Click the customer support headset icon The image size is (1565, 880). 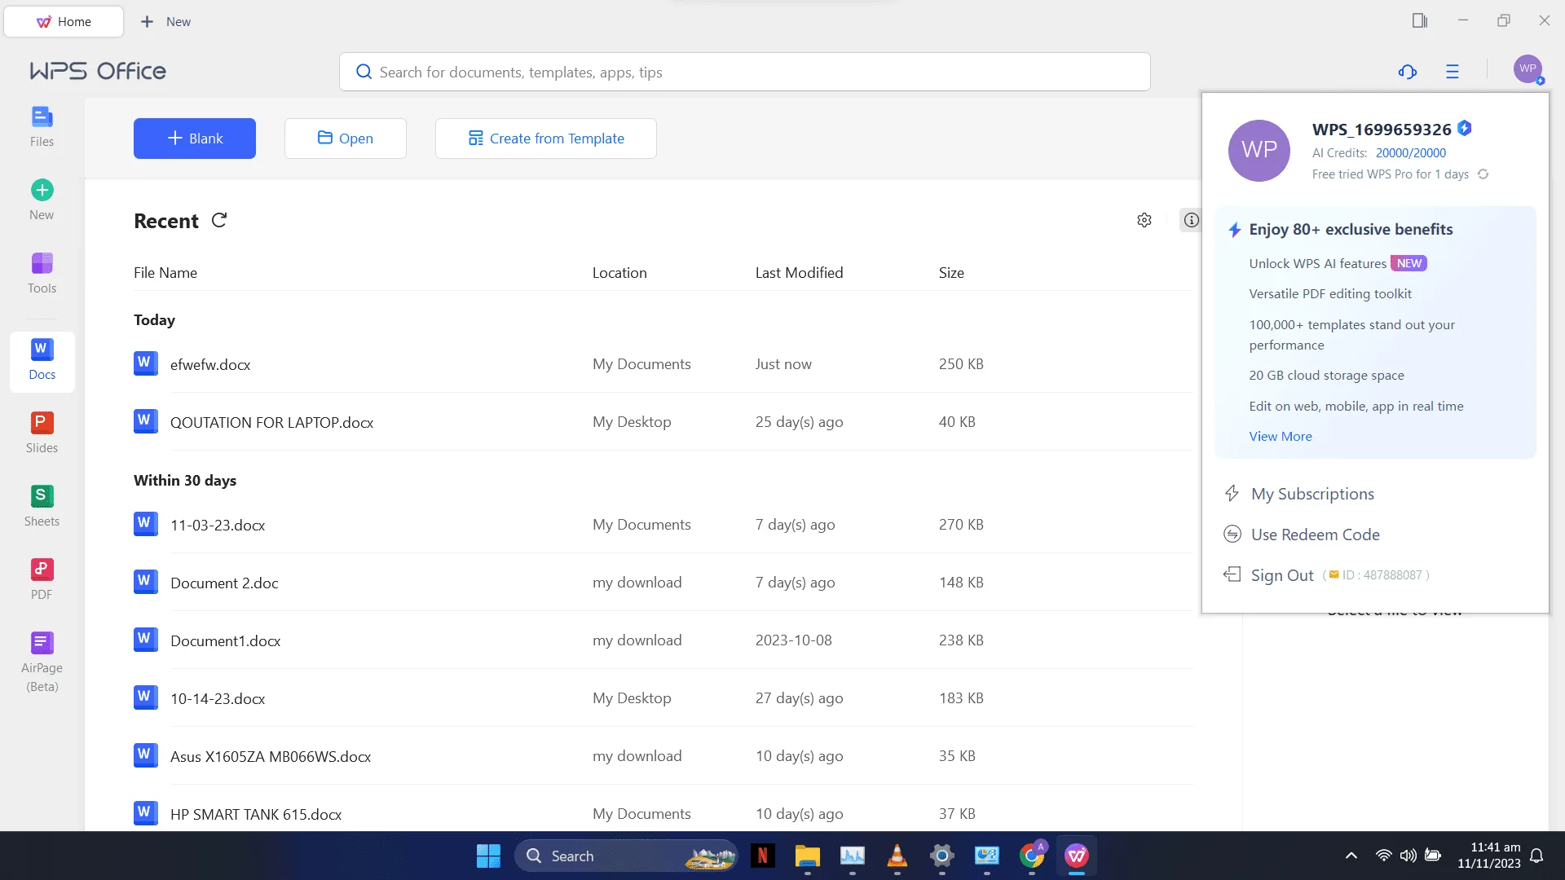coord(1408,72)
